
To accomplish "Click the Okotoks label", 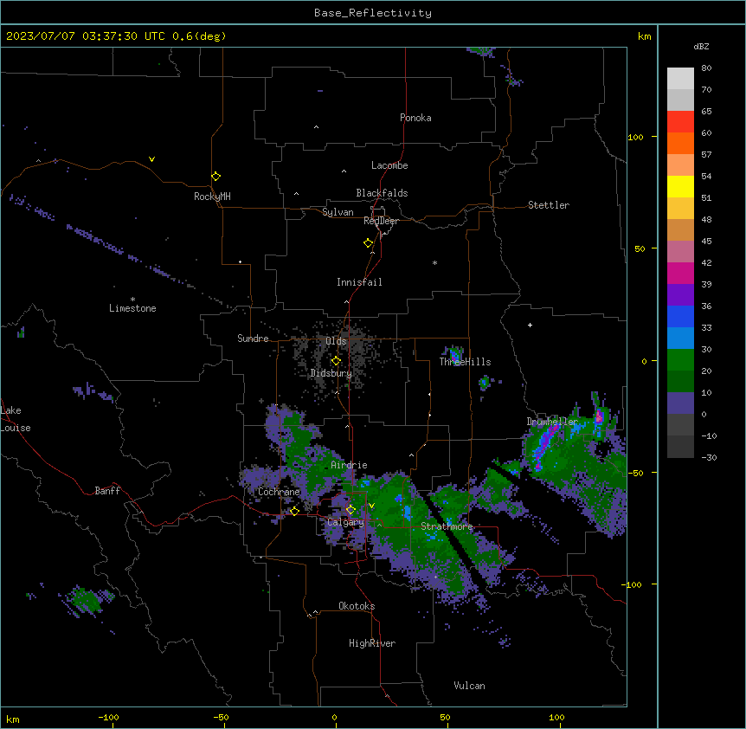I will coord(357,606).
